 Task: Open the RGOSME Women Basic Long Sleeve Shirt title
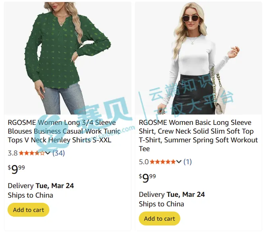pyautogui.click(x=199, y=136)
